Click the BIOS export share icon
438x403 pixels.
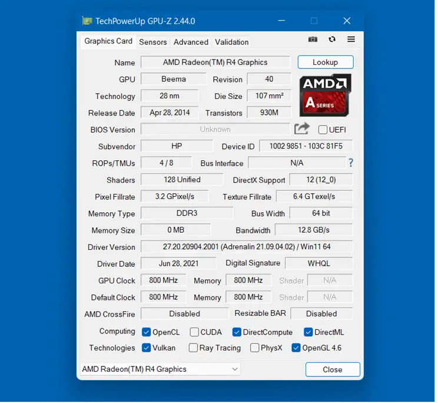pyautogui.click(x=302, y=129)
